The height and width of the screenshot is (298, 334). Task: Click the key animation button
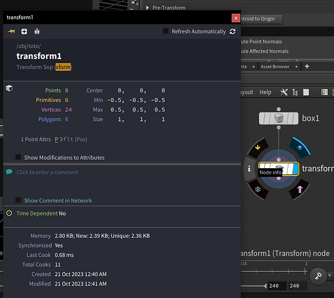(318, 276)
